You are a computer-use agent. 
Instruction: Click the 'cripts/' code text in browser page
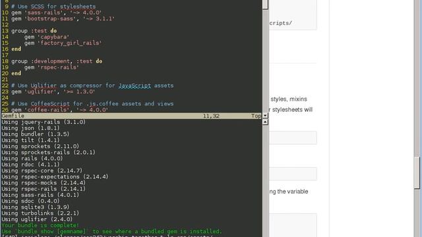point(281,23)
